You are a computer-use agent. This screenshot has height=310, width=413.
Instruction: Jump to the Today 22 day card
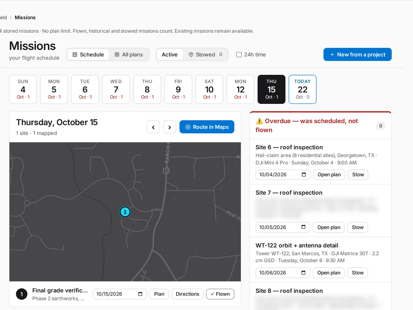click(x=303, y=89)
